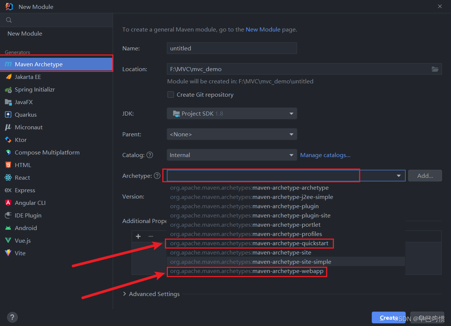Choose maven-archetype-archetype option
This screenshot has width=451, height=326.
(x=286, y=188)
